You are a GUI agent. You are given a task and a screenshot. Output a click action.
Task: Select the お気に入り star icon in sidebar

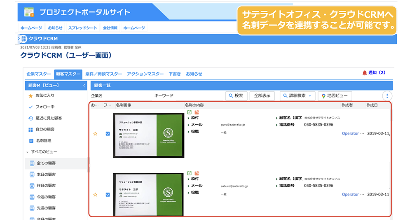click(30, 96)
